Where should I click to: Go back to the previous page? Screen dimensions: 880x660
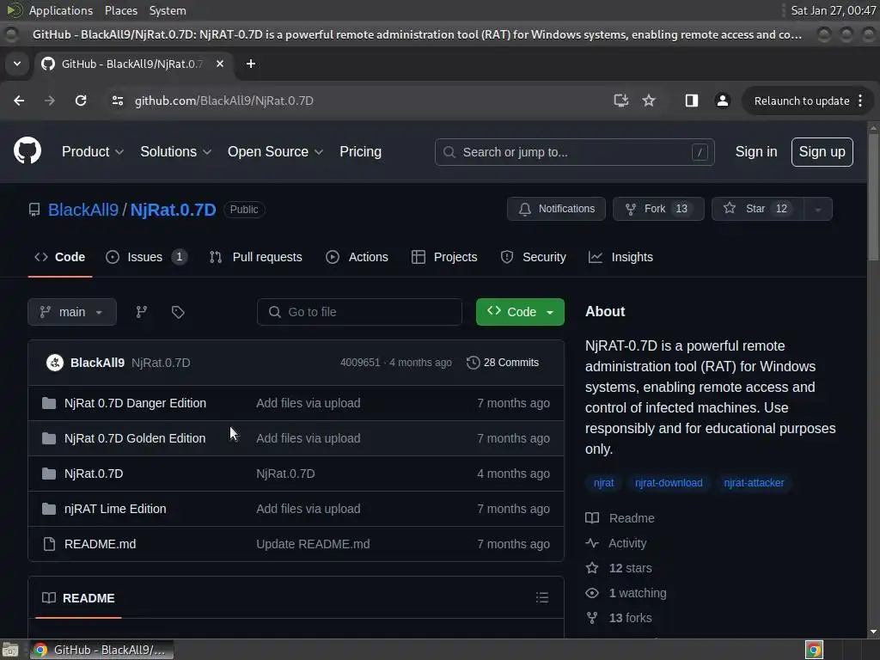click(x=19, y=101)
